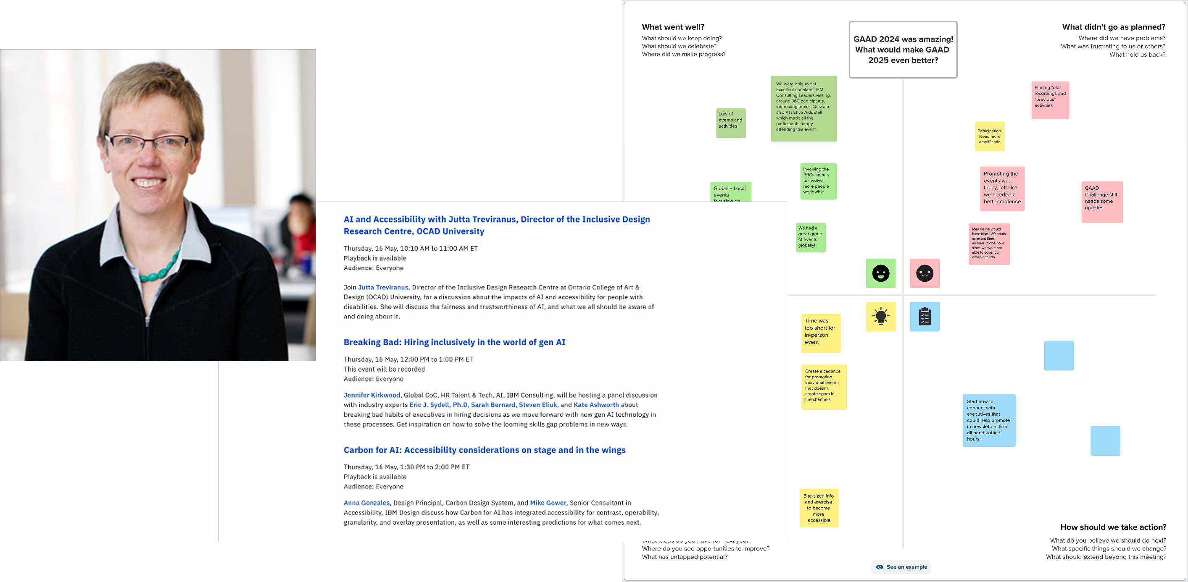Viewport: 1188px width, 582px height.
Task: Select the Finding old recordings pink note
Action: (1050, 100)
